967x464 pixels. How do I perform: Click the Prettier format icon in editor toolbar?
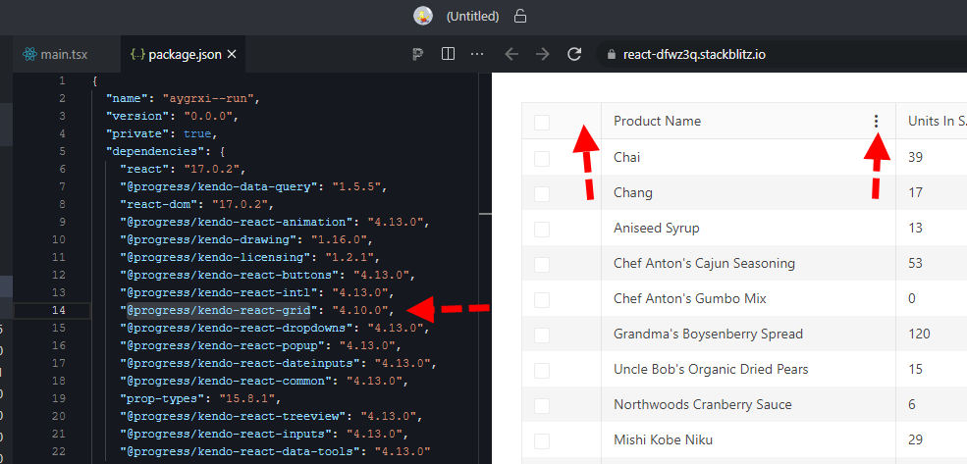pos(419,54)
